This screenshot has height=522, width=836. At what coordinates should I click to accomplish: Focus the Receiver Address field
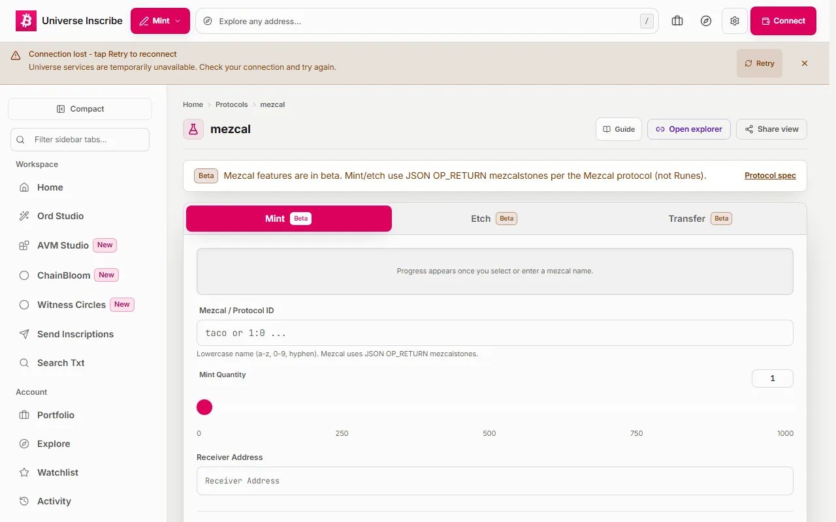pyautogui.click(x=495, y=481)
